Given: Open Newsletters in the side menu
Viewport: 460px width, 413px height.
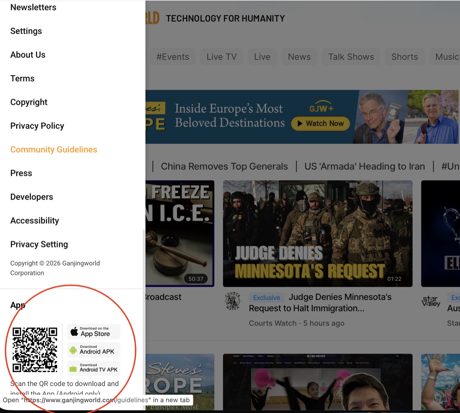Looking at the screenshot, I should [x=33, y=7].
